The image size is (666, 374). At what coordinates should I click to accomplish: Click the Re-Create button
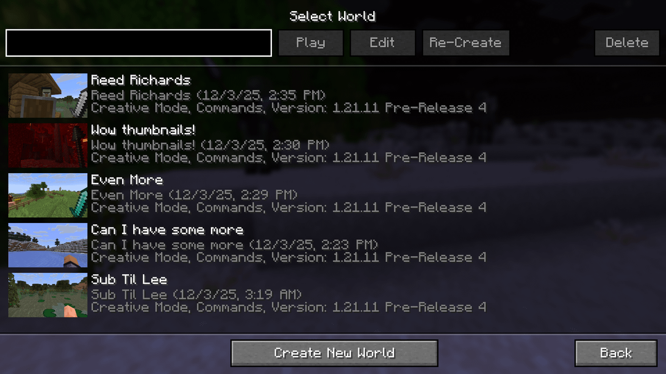click(466, 43)
